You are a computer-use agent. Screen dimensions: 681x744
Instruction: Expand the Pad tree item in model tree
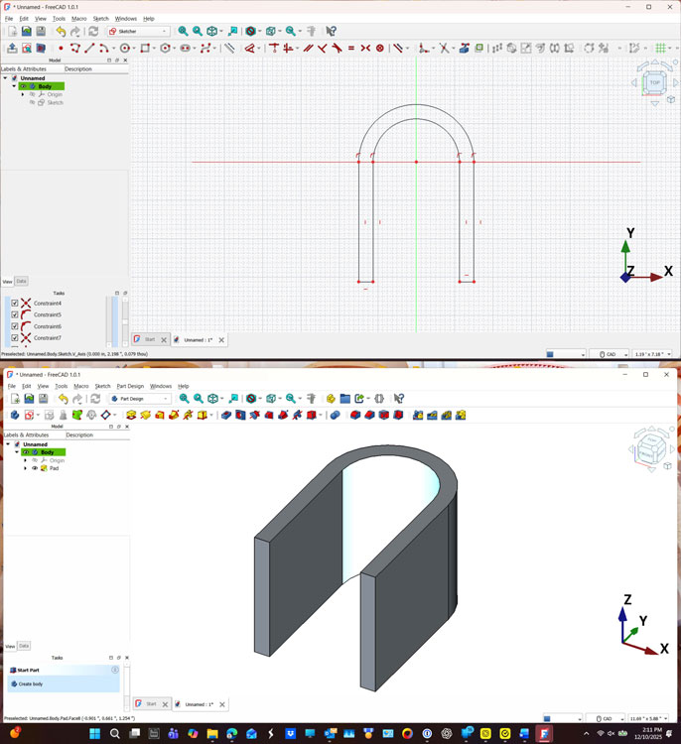point(25,468)
